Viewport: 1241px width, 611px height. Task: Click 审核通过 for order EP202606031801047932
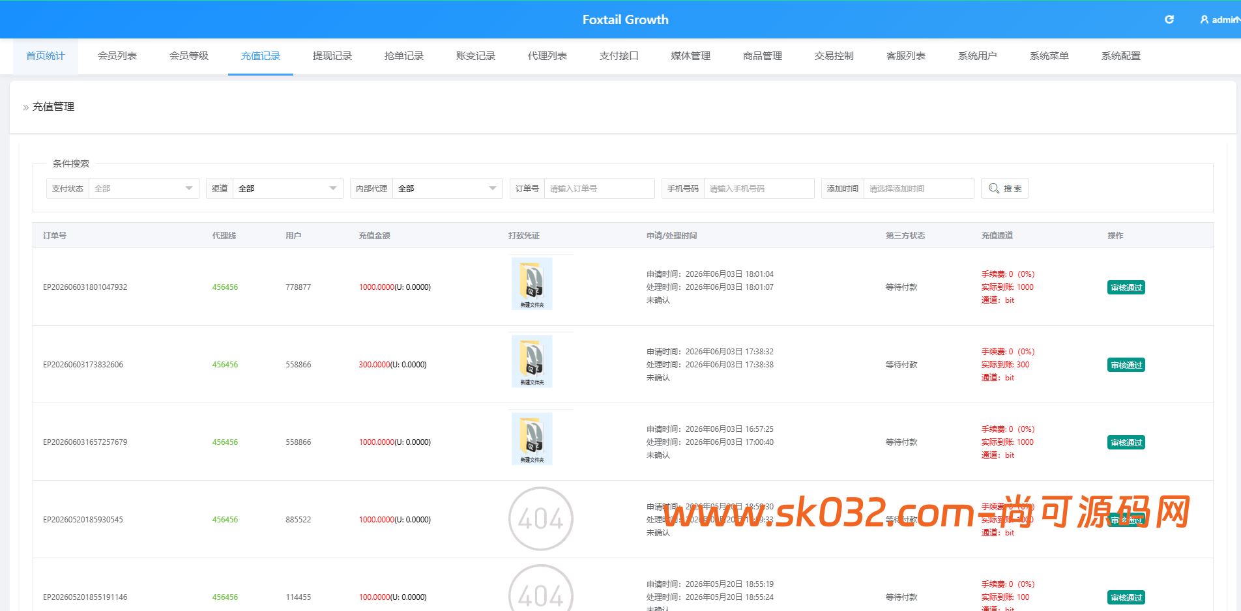click(x=1126, y=287)
